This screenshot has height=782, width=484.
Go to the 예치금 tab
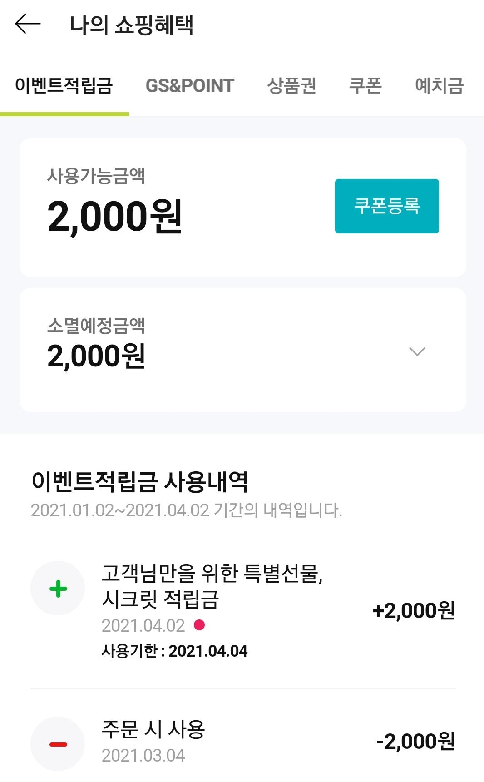pos(439,85)
